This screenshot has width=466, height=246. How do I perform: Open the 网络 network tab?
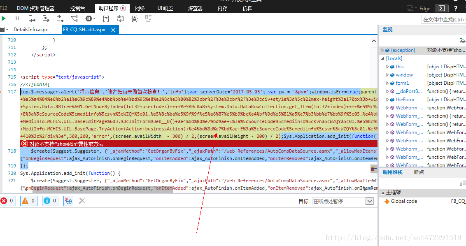point(140,8)
